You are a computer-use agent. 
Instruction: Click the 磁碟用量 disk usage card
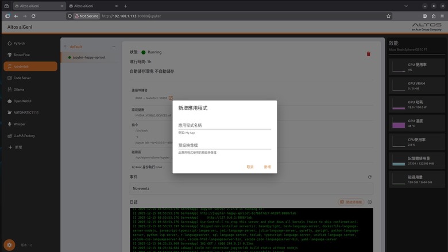click(x=416, y=180)
